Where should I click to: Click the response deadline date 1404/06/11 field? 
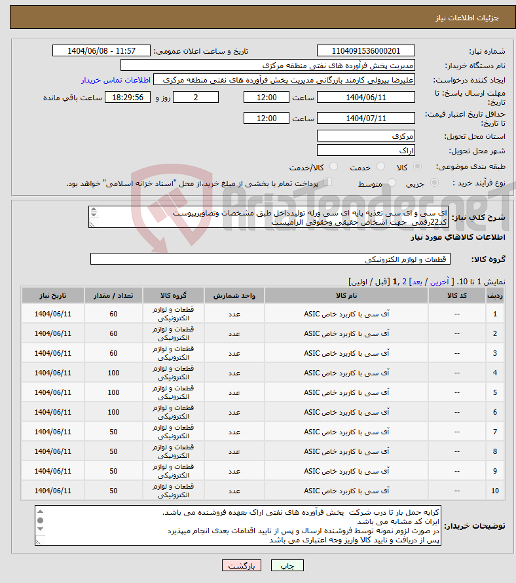(x=366, y=98)
